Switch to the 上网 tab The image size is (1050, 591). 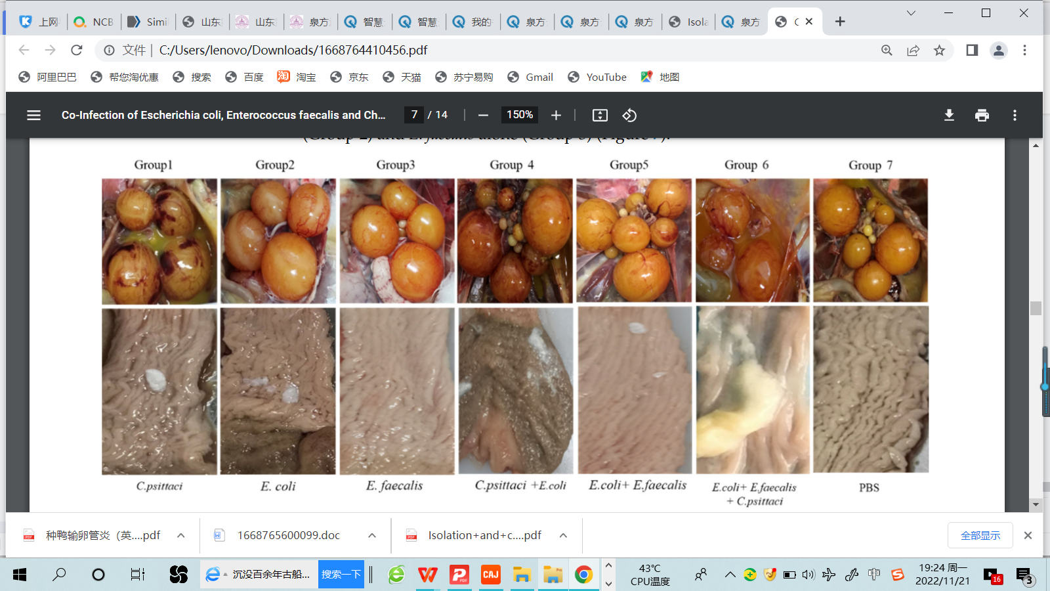[x=39, y=22]
